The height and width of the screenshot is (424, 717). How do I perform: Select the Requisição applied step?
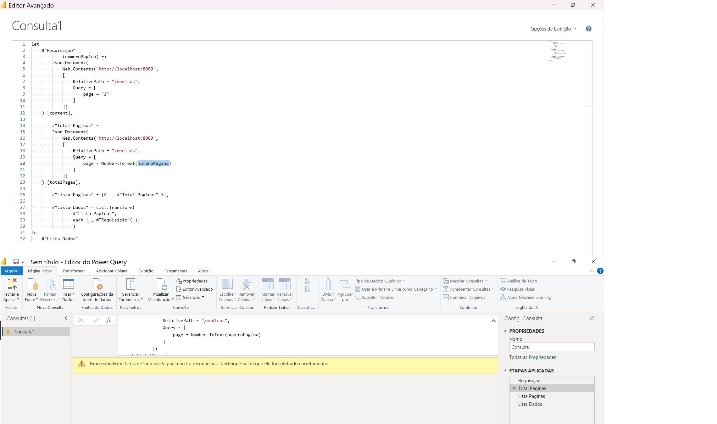[552, 380]
